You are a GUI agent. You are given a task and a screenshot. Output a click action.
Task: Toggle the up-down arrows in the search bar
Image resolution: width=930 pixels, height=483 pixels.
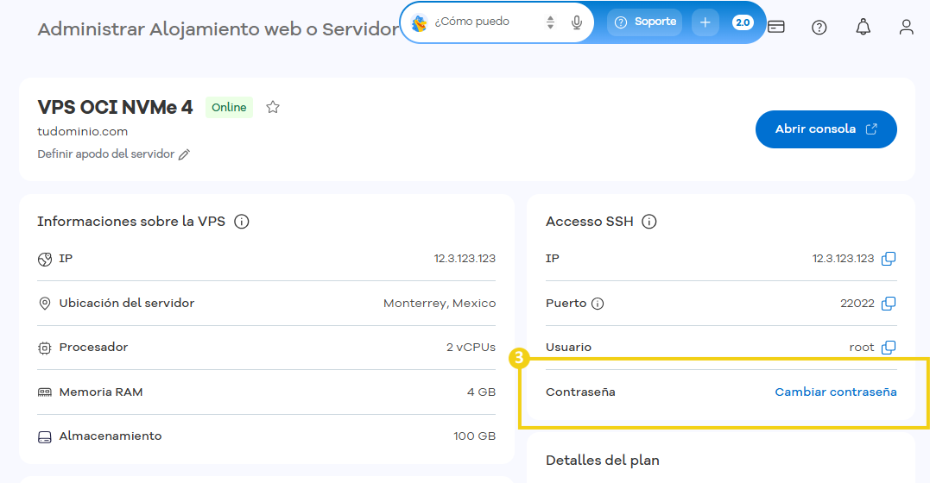550,22
